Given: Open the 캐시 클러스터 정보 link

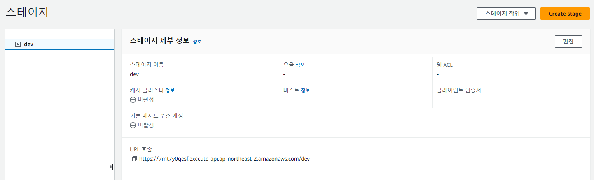Looking at the screenshot, I should click(170, 90).
